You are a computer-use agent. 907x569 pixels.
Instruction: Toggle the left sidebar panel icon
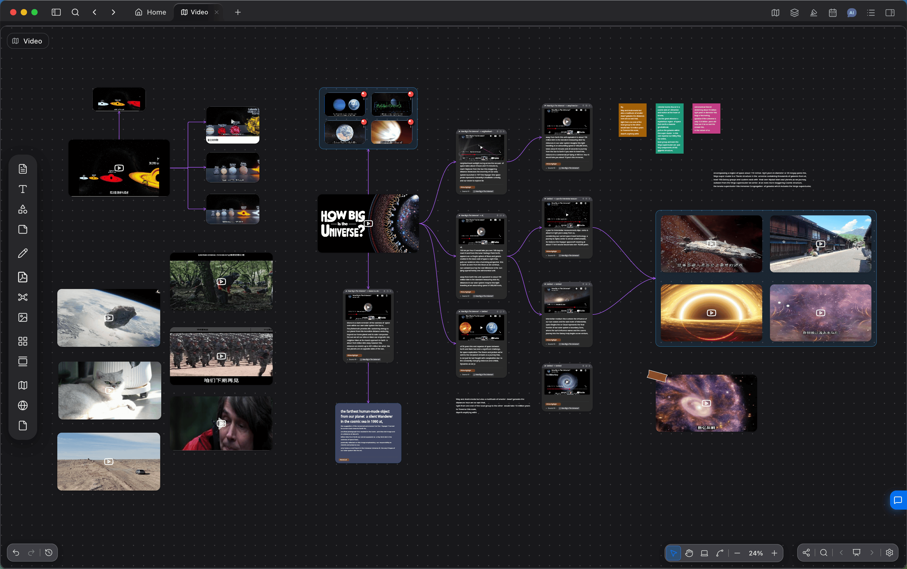coord(56,12)
